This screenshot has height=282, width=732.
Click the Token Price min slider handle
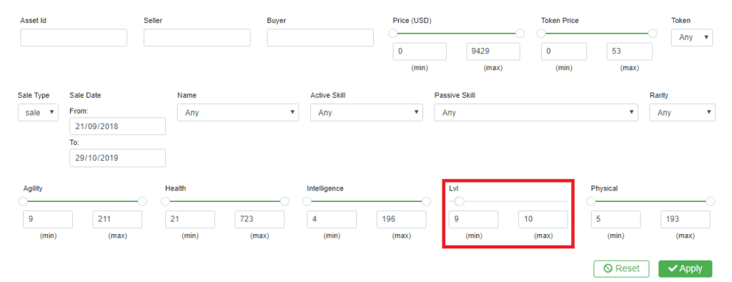click(x=541, y=34)
